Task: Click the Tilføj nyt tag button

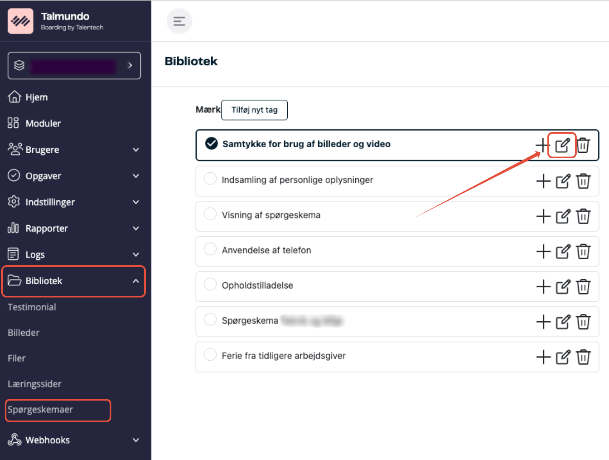Action: (x=254, y=110)
